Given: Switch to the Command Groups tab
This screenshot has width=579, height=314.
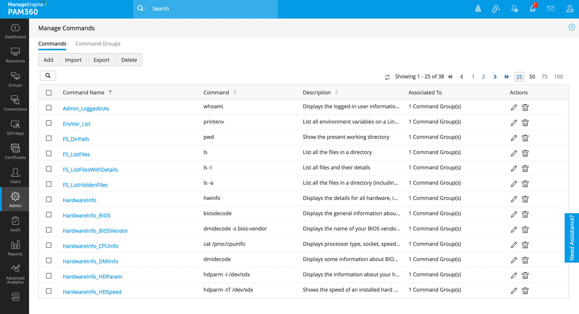Looking at the screenshot, I should click(98, 43).
